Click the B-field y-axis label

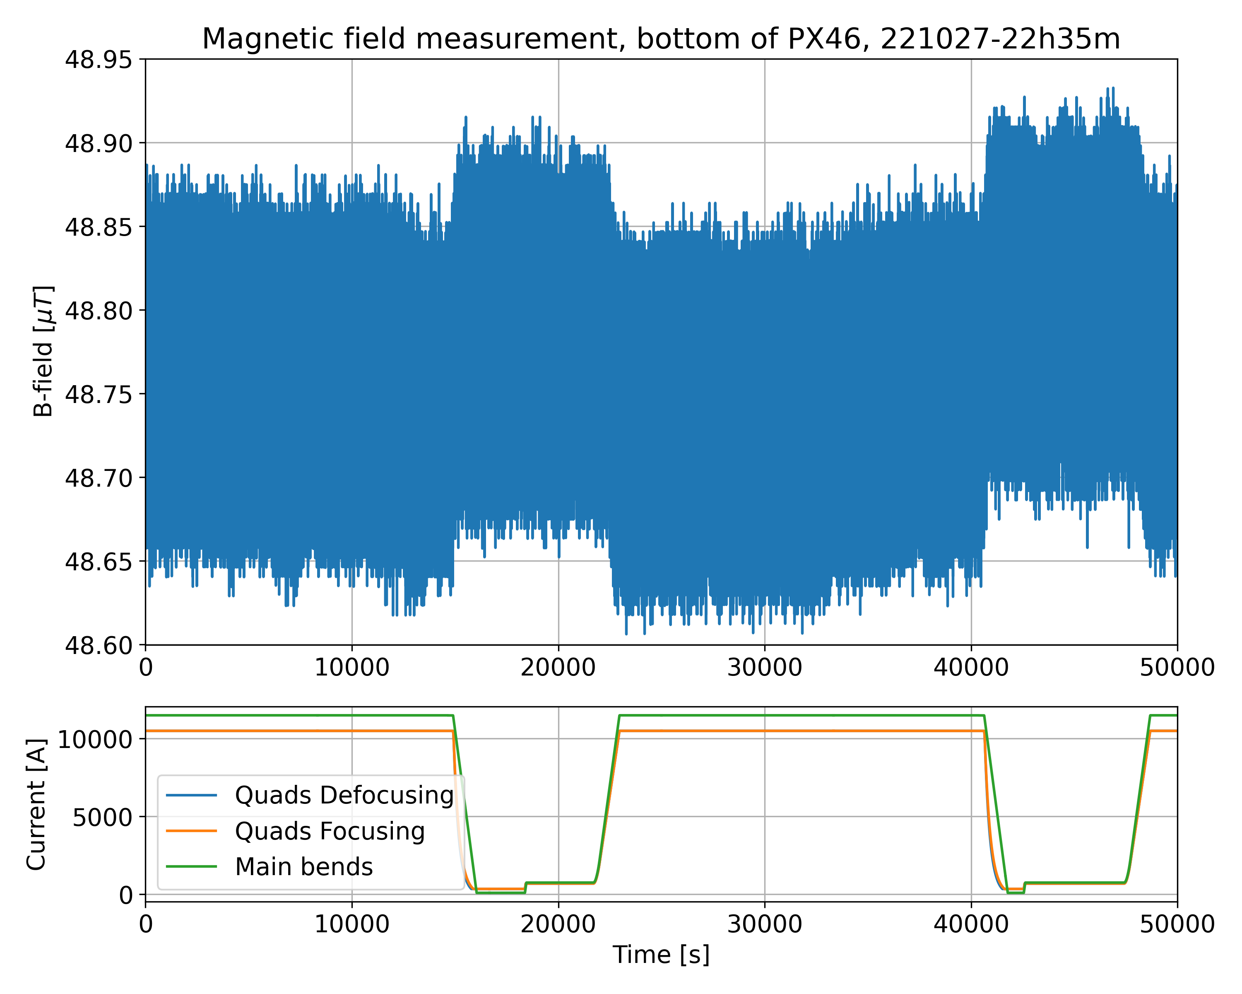[x=43, y=352]
